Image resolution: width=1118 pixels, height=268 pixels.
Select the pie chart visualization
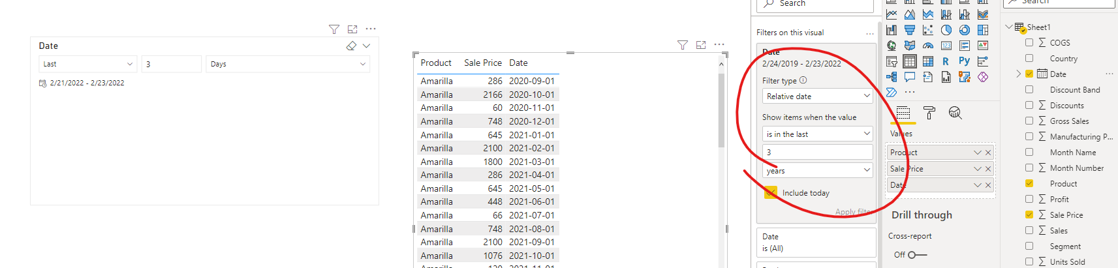pyautogui.click(x=946, y=30)
